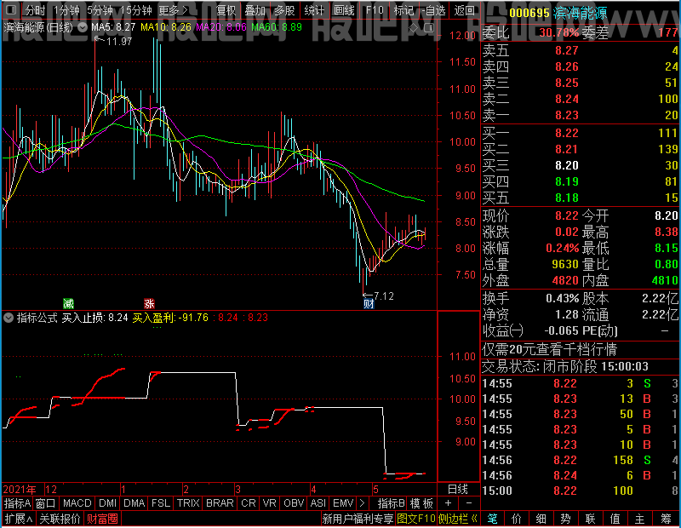Open F10 company info
The height and width of the screenshot is (528, 681).
[x=375, y=10]
